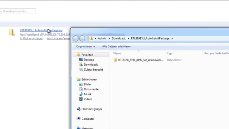This screenshot has height=129, width=229.
Task: Sort by 'Komprimierte Größe' column header
Action: (x=216, y=53)
